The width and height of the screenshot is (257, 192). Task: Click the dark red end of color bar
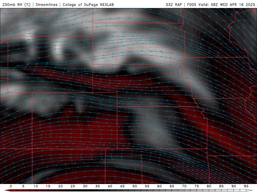point(7,190)
